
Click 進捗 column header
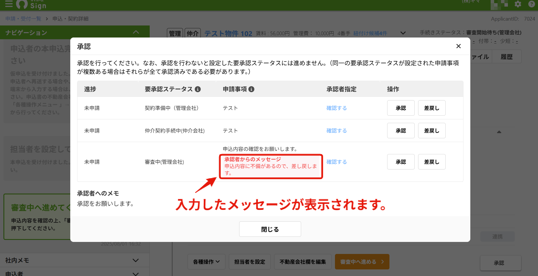point(90,89)
